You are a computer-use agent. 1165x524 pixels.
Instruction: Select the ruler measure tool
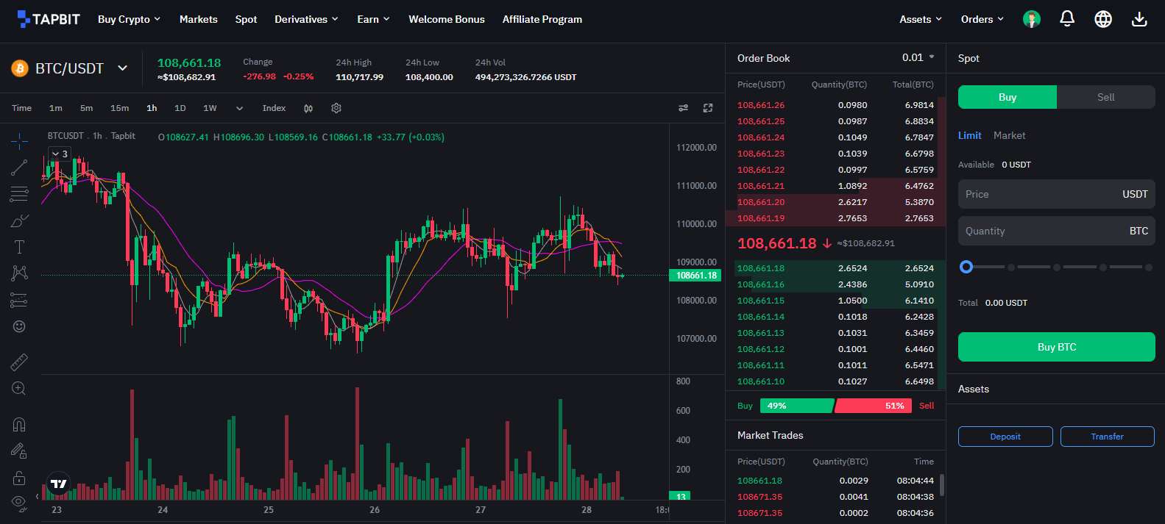[x=19, y=362]
